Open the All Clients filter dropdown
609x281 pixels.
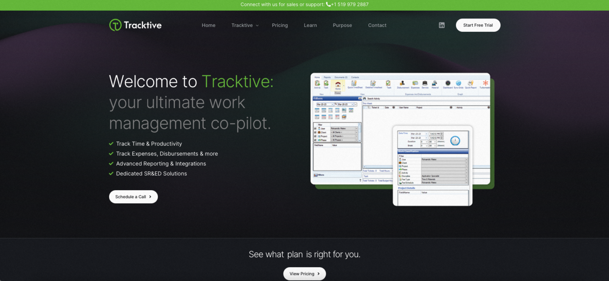(x=356, y=132)
